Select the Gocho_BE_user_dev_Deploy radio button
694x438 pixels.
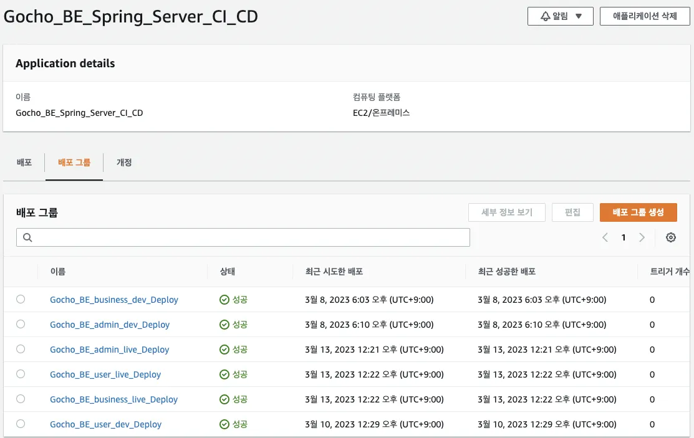pyautogui.click(x=21, y=424)
